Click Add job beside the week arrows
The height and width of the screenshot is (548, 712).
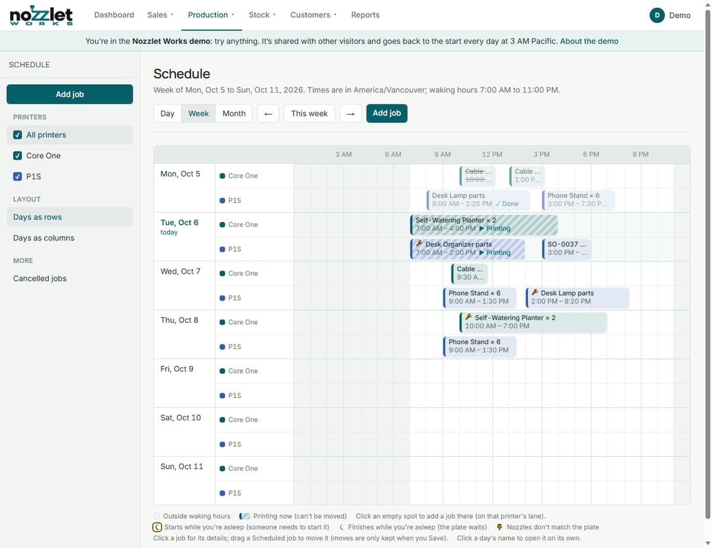tap(387, 113)
